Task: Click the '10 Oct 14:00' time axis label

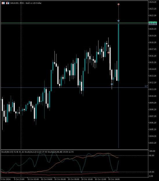Action: tap(114, 179)
